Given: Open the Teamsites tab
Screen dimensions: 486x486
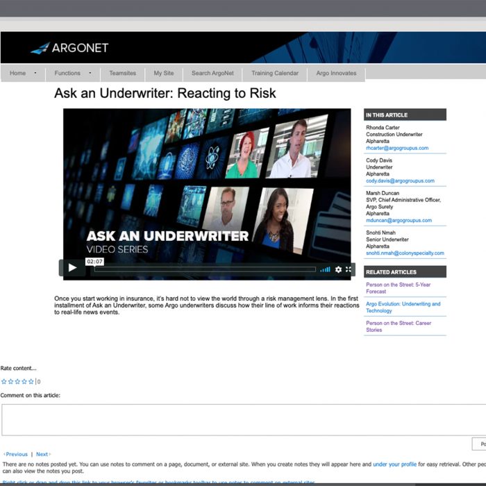Looking at the screenshot, I should [x=122, y=73].
